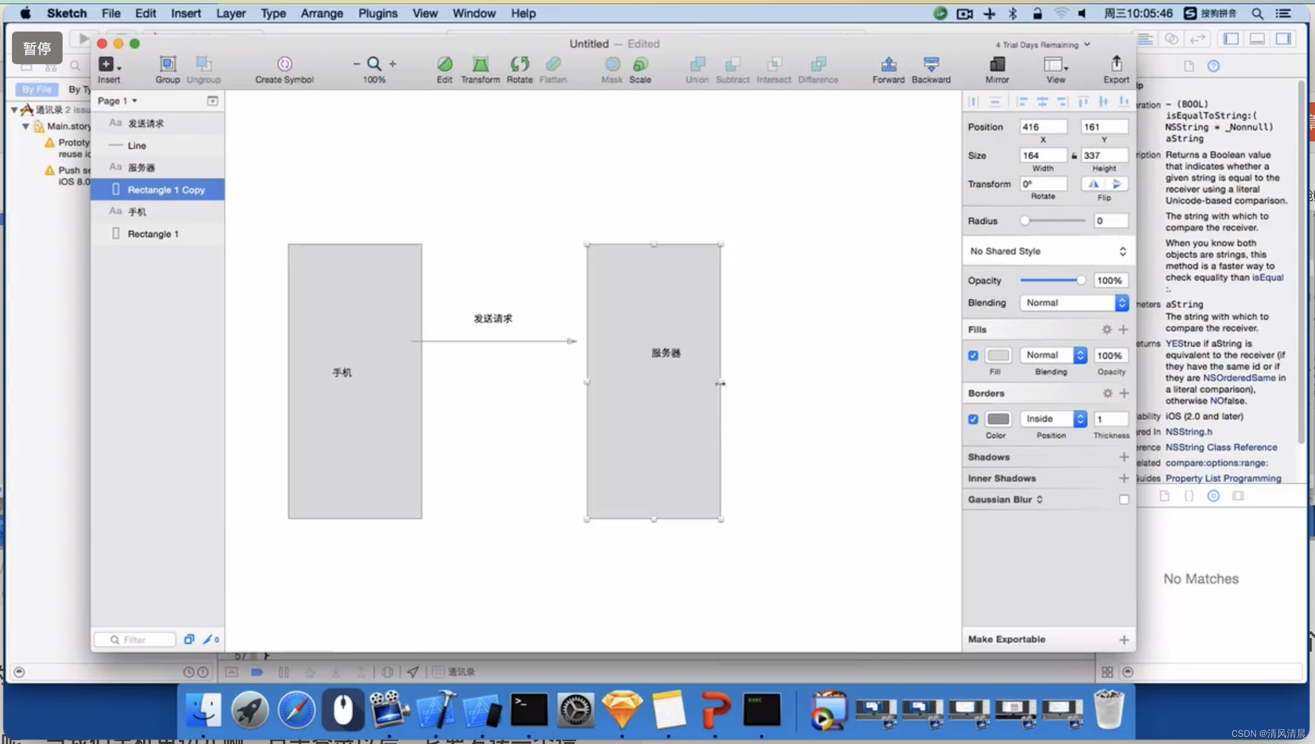This screenshot has width=1315, height=744.
Task: Select Rectangle 1 Copy layer
Action: [165, 189]
